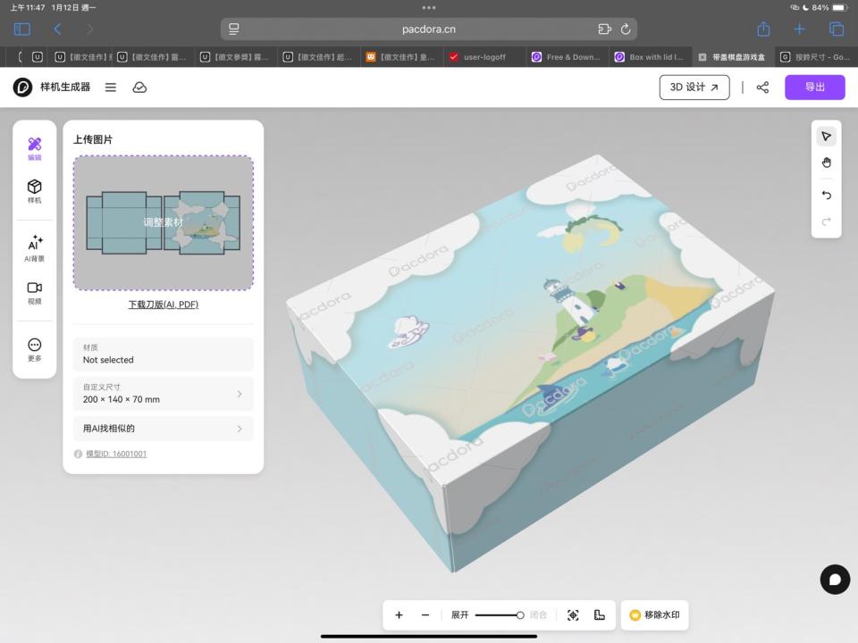The height and width of the screenshot is (643, 858).
Task: Open the AI背景 background tool
Action: 34,248
